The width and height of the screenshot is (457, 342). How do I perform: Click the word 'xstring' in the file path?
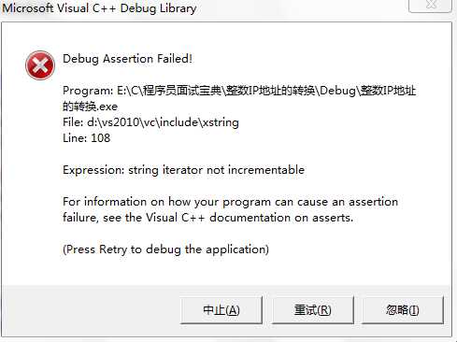point(221,122)
